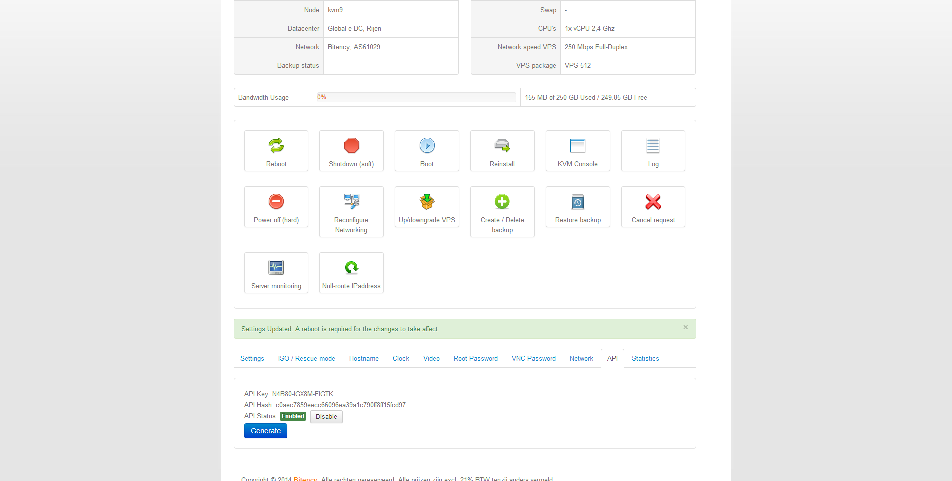Click the blue Boot play icon

point(427,145)
